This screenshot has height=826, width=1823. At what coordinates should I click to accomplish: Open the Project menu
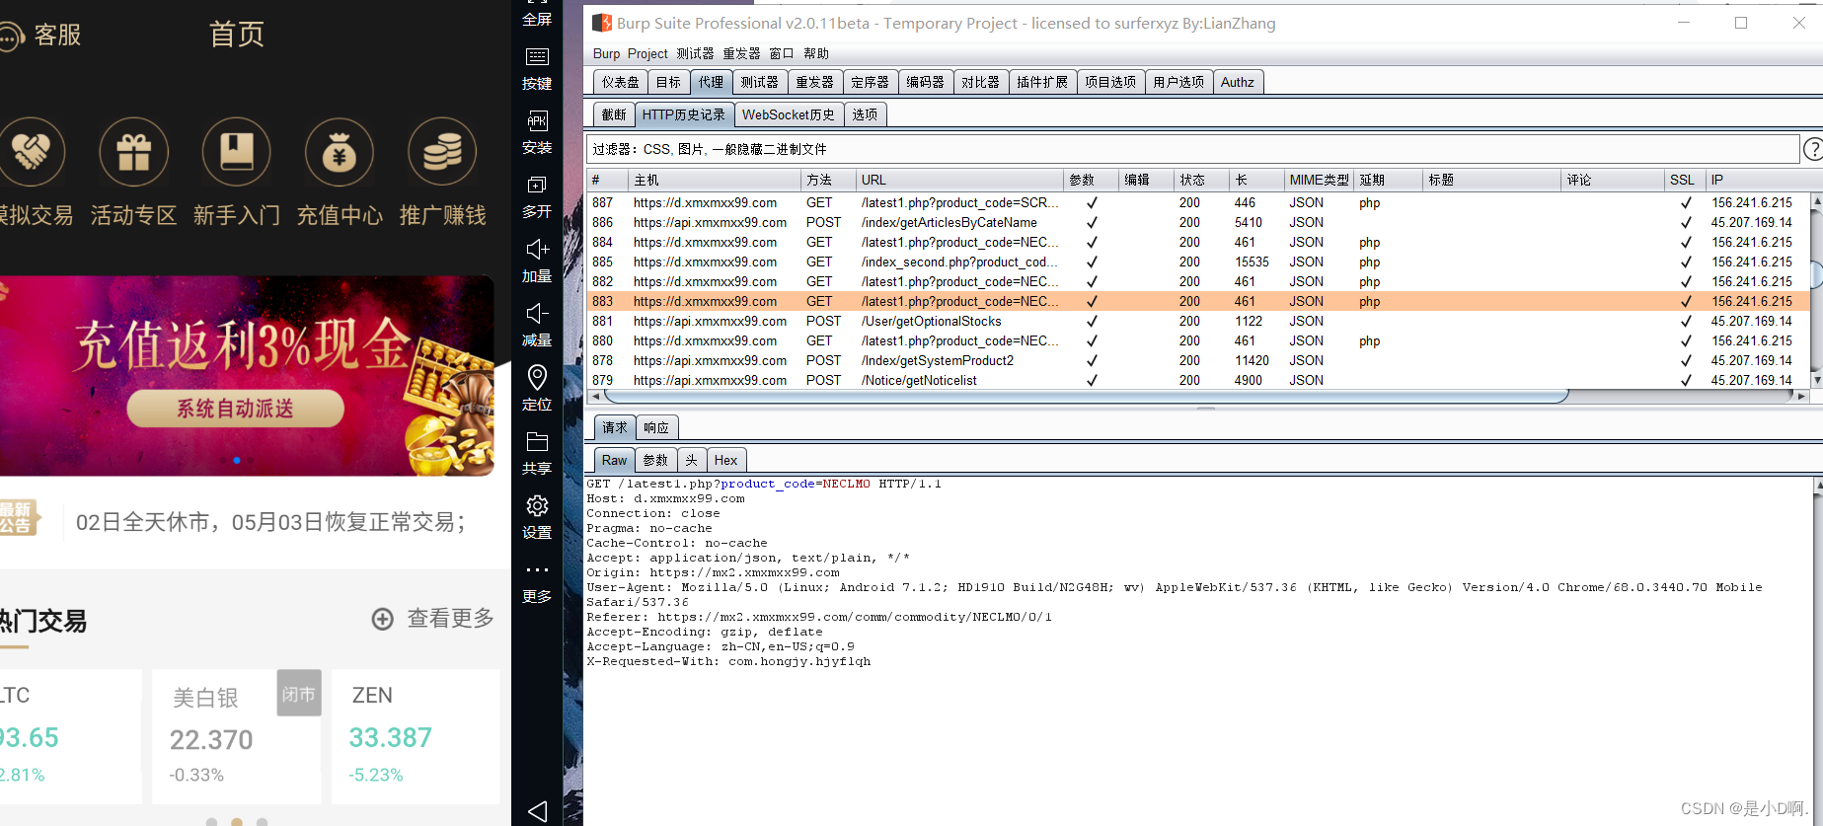(647, 53)
